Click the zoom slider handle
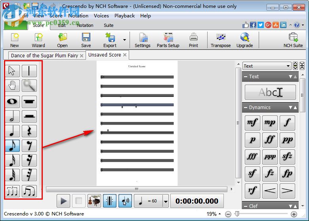Image resolution: width=309 pixels, height=221 pixels. tap(237, 214)
